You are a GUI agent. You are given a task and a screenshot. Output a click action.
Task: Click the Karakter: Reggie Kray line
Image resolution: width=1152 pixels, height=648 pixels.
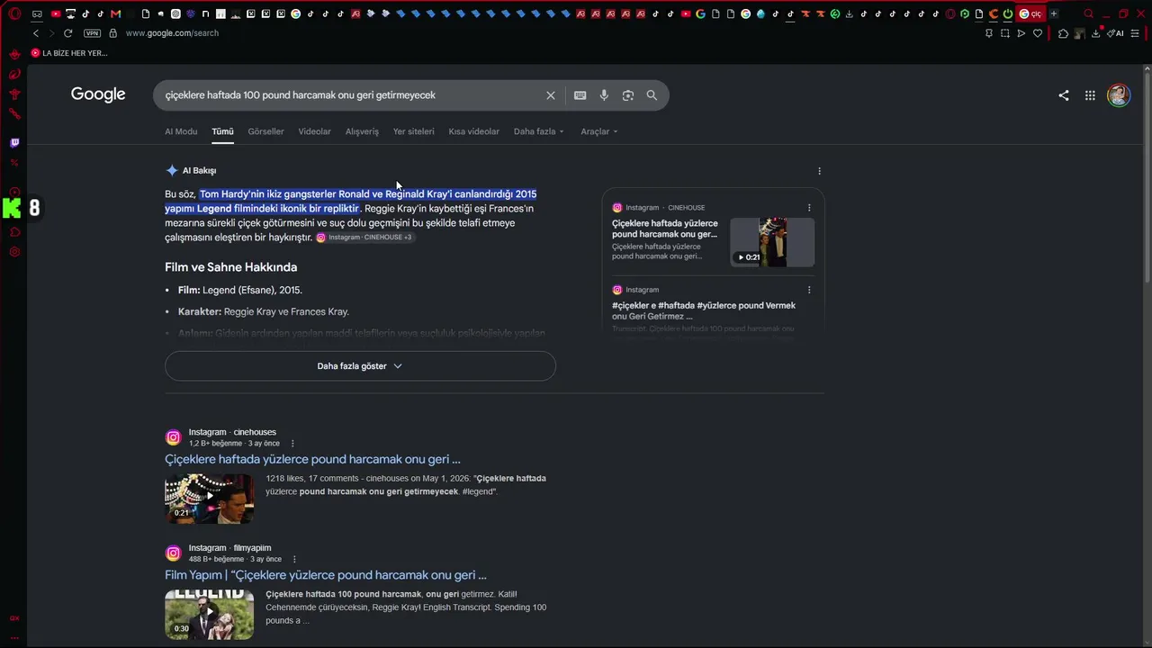click(x=264, y=311)
